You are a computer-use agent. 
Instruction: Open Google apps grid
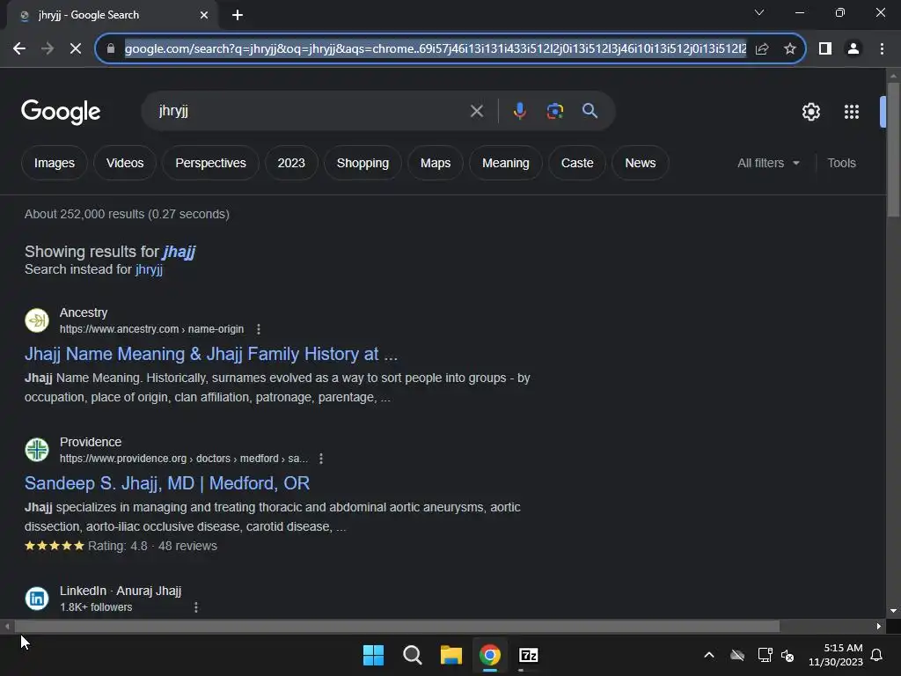(x=852, y=112)
